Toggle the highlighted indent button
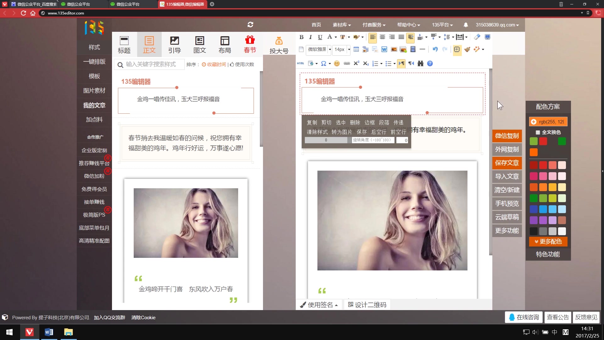 click(x=411, y=37)
